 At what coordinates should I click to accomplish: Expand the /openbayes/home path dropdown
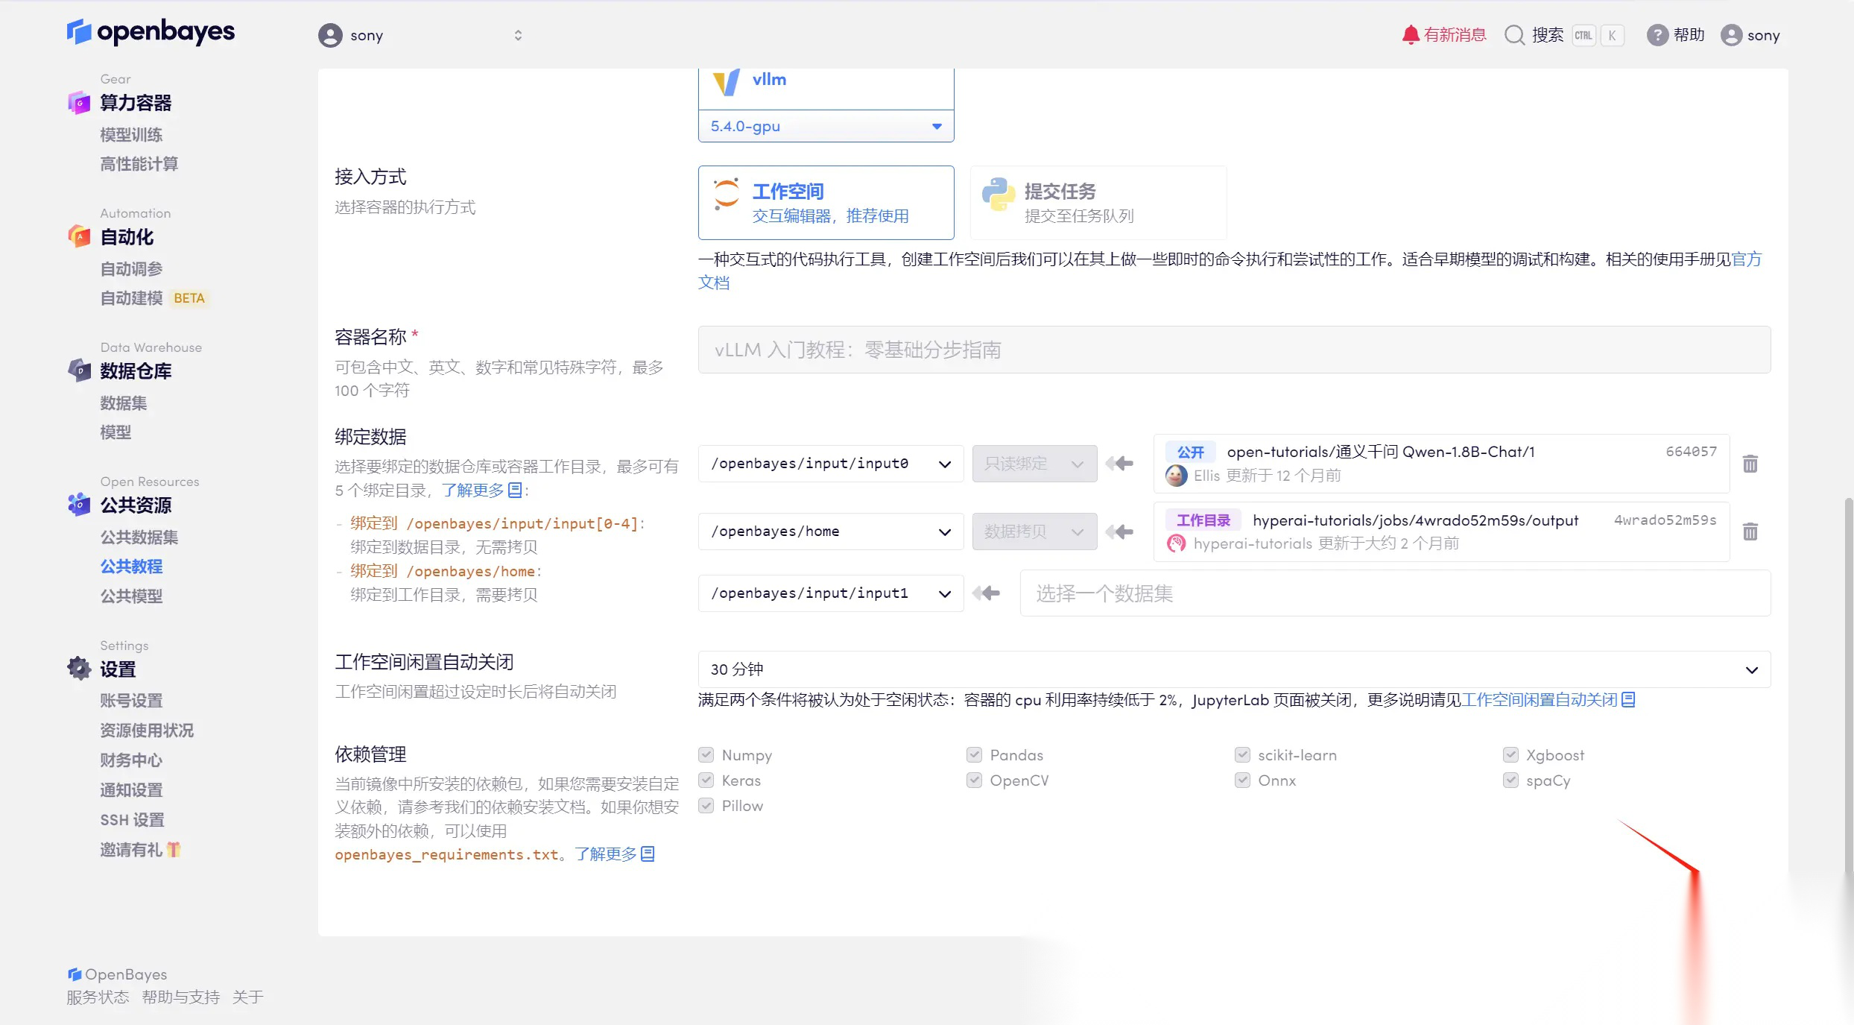(x=830, y=532)
